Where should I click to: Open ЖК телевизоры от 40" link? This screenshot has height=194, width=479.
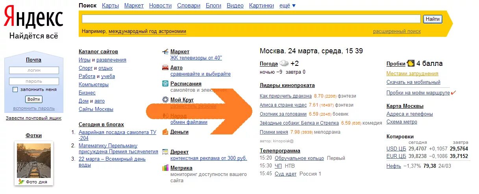pos(196,58)
